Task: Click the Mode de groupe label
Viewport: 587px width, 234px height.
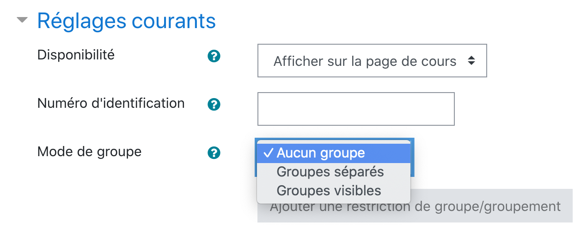Action: [x=89, y=152]
